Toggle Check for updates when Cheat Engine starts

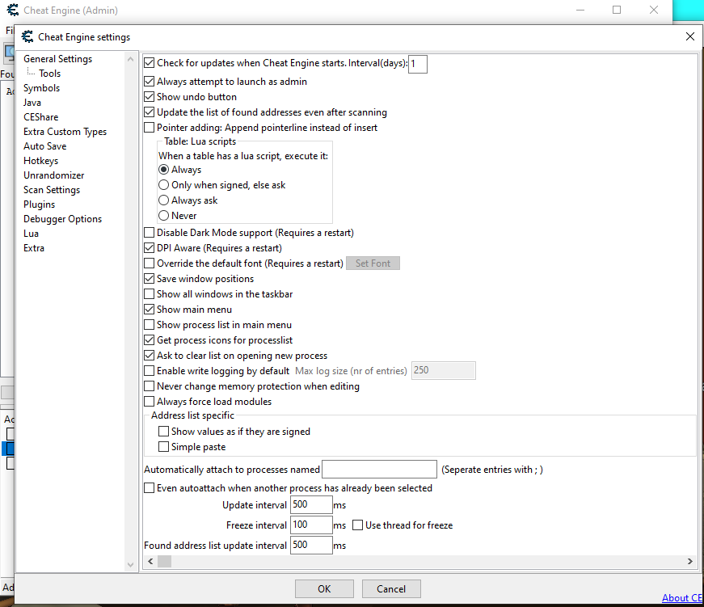pyautogui.click(x=149, y=63)
